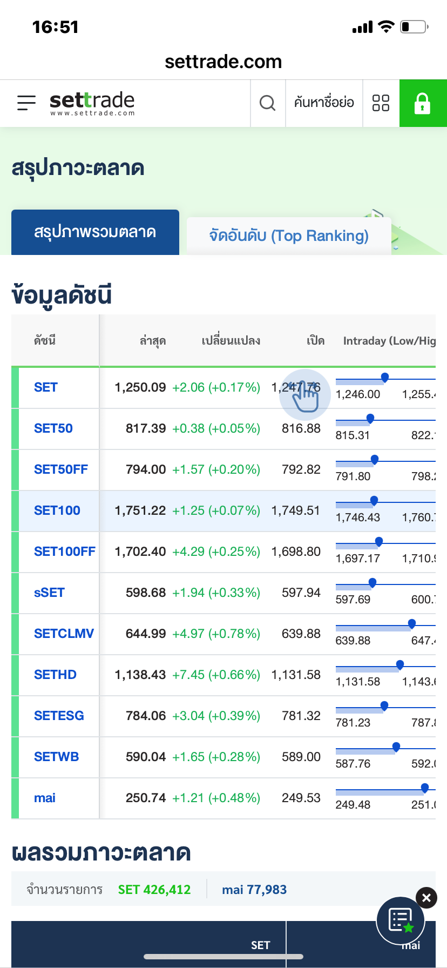Open the four-square grid menu icon
Screen dimensions: 447x968
click(381, 103)
